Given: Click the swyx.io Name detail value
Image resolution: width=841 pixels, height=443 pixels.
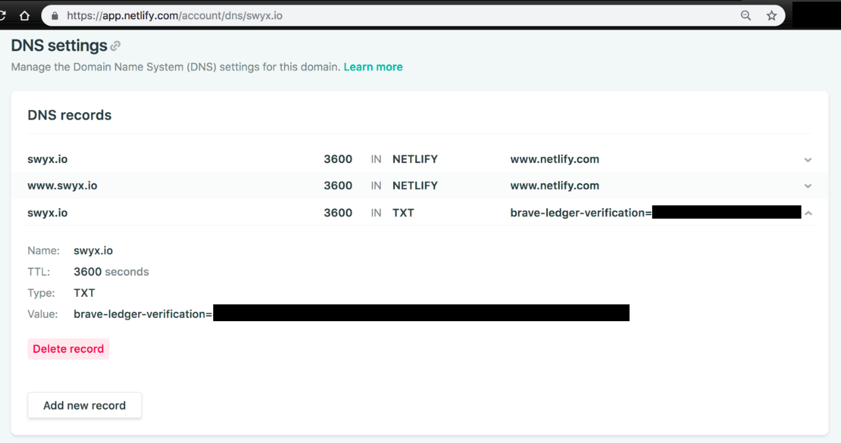Looking at the screenshot, I should 93,251.
